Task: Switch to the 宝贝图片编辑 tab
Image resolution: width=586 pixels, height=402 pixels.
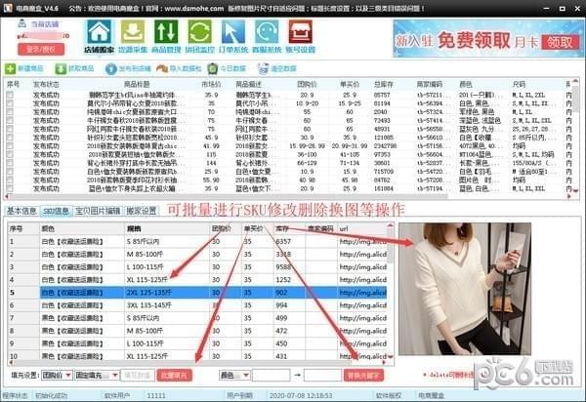Action: (98, 211)
